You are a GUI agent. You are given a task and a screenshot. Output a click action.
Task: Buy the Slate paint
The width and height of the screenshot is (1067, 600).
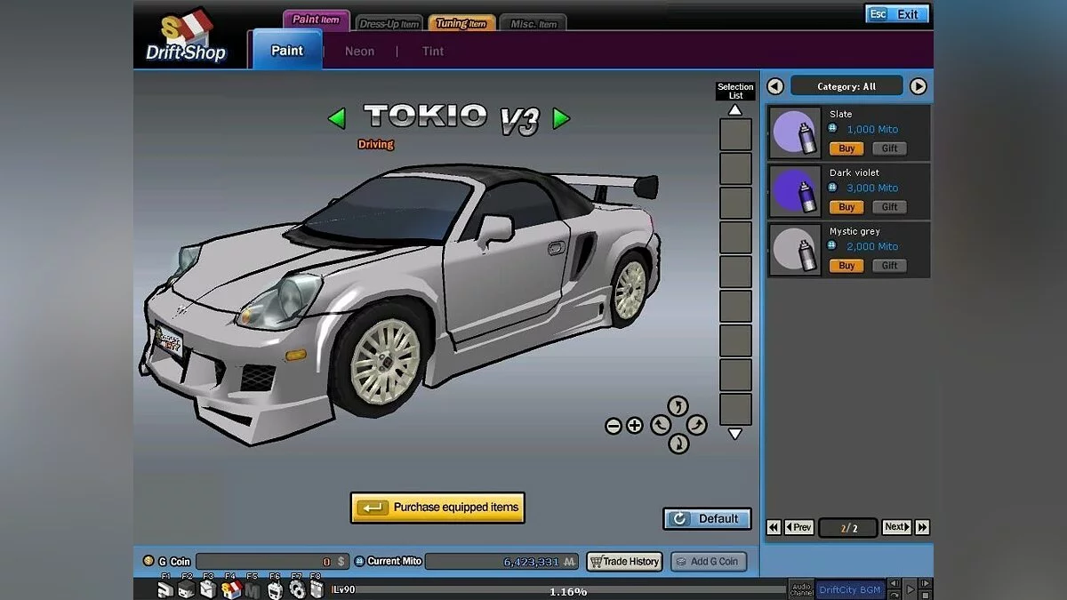tap(846, 148)
